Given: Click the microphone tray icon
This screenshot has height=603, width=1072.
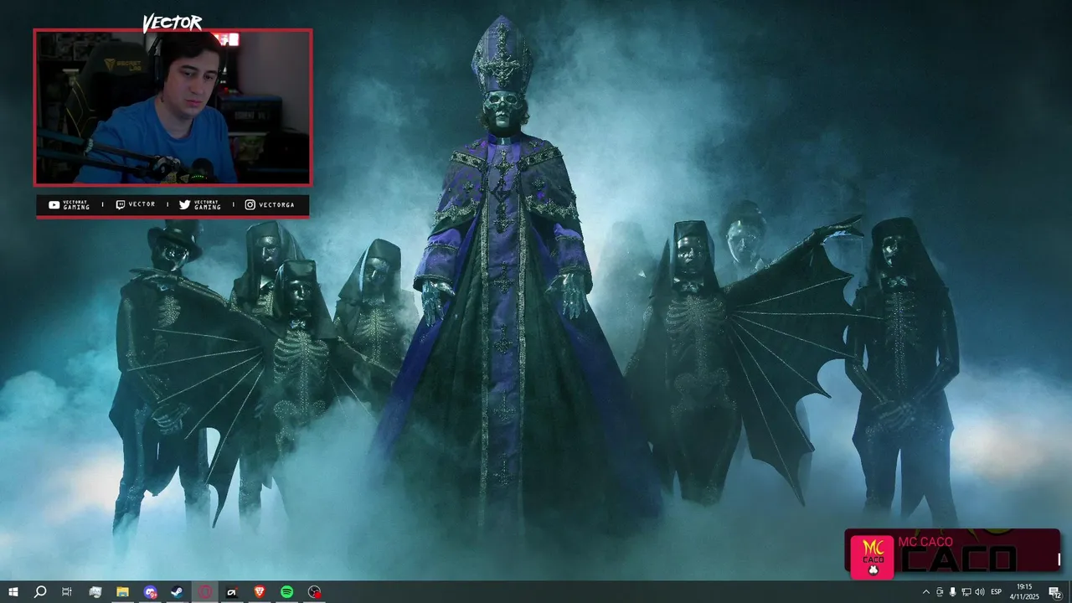Looking at the screenshot, I should click(x=952, y=592).
